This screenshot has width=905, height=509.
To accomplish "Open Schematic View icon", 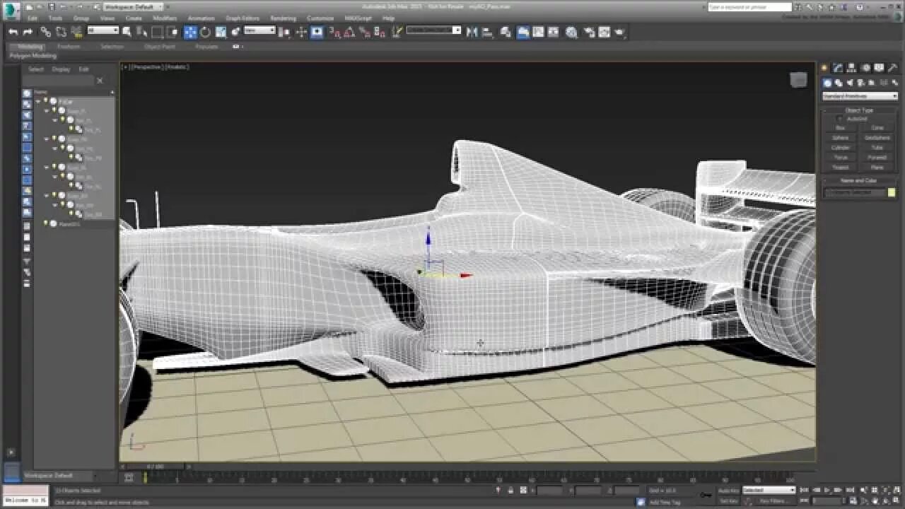I will (554, 32).
